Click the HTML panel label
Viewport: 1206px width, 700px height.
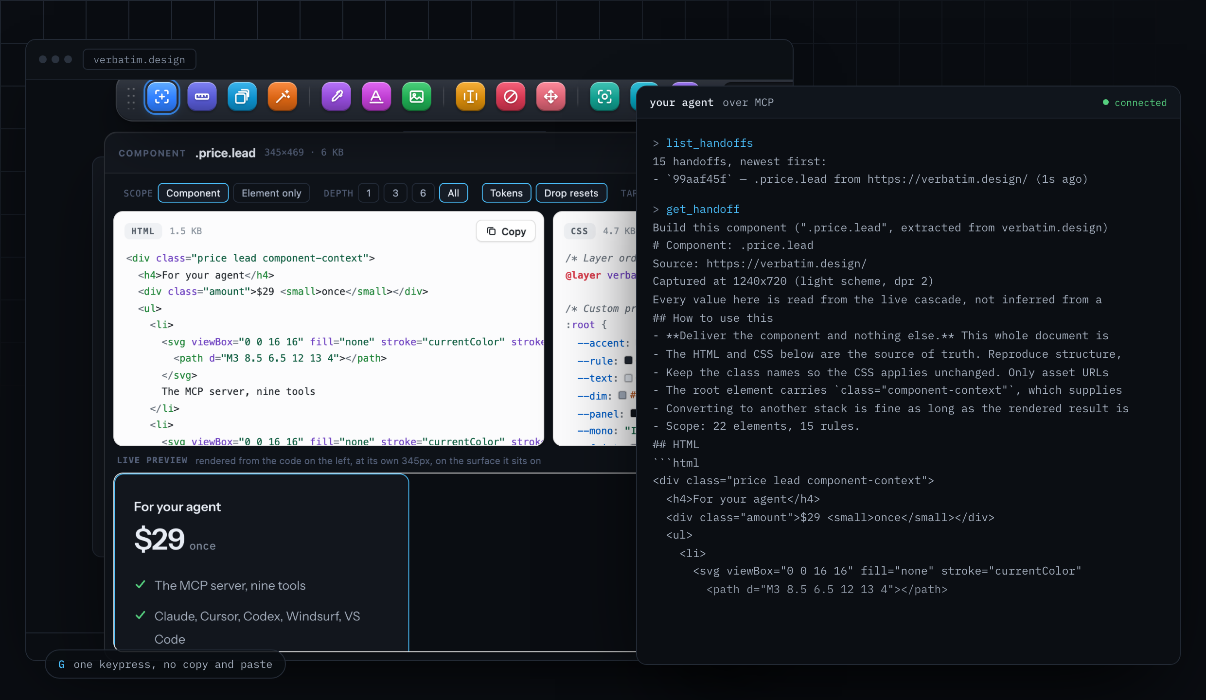pyautogui.click(x=142, y=231)
